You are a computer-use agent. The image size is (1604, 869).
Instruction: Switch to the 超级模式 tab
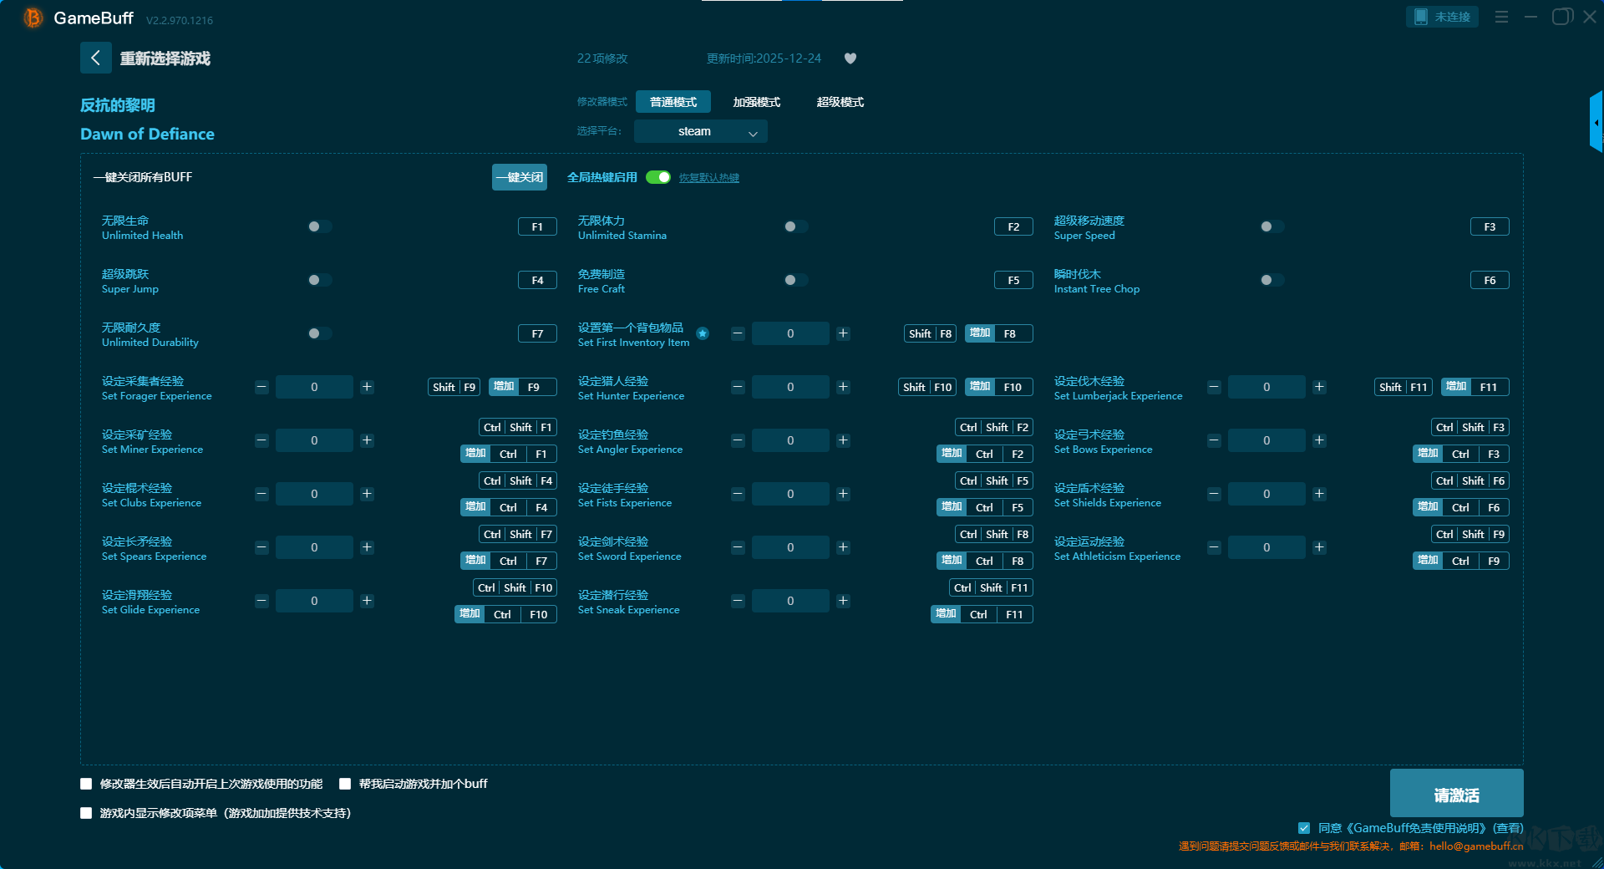[840, 102]
